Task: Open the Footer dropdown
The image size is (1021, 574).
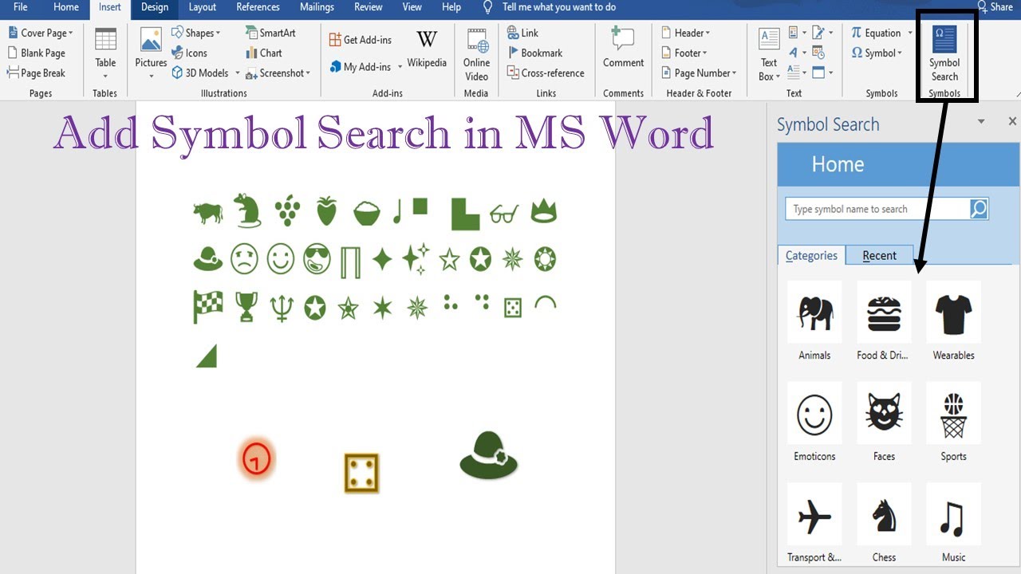Action: tap(684, 53)
